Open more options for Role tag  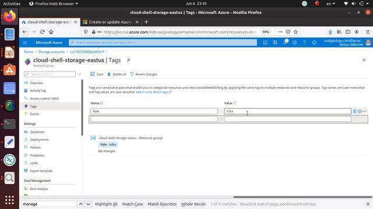coord(365,111)
